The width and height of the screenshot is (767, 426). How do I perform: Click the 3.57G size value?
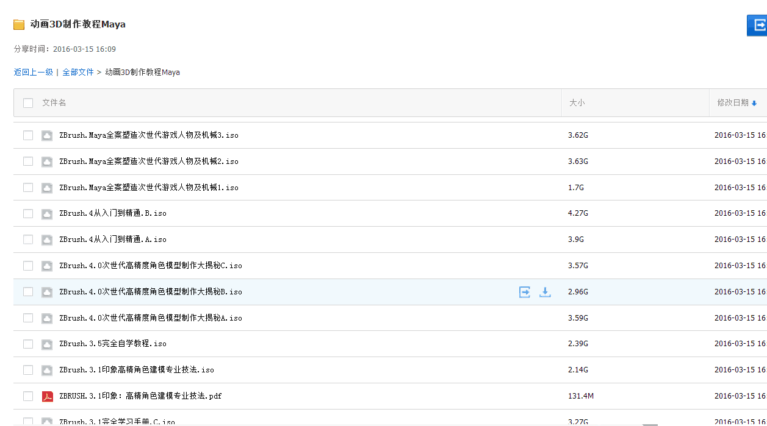click(578, 266)
